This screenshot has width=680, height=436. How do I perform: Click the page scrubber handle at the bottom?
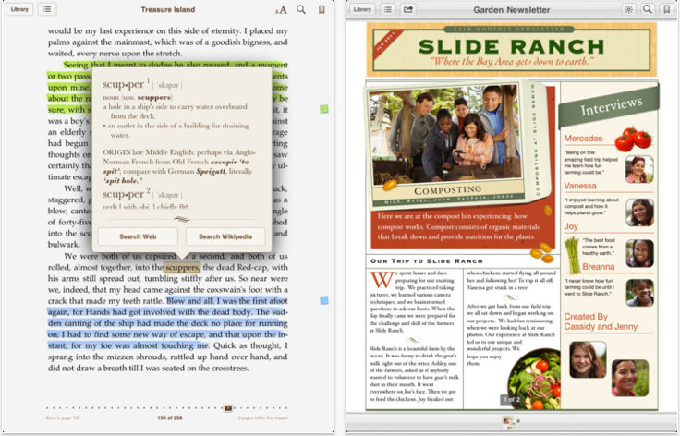tap(228, 407)
